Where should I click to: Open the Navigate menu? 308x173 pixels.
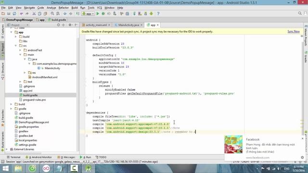pos(29,8)
